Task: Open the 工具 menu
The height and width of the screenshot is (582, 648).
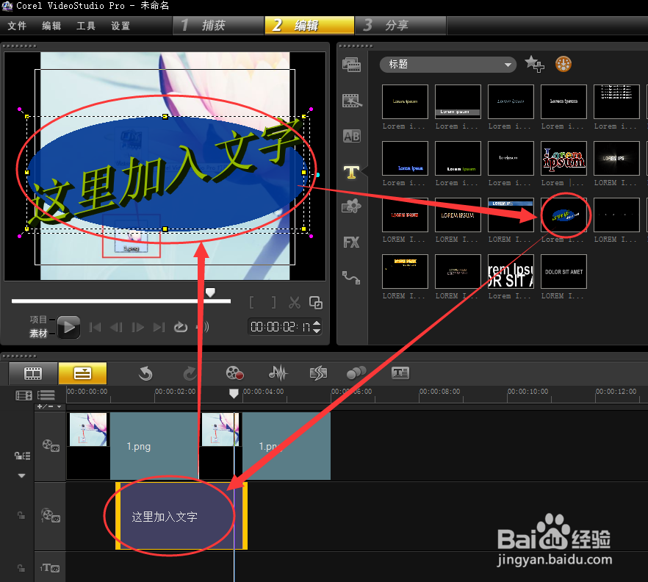Action: click(x=86, y=26)
